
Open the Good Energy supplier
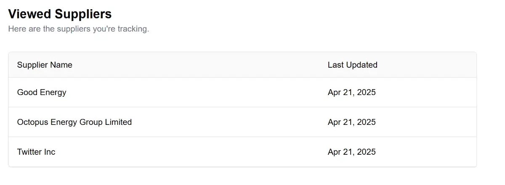[42, 92]
